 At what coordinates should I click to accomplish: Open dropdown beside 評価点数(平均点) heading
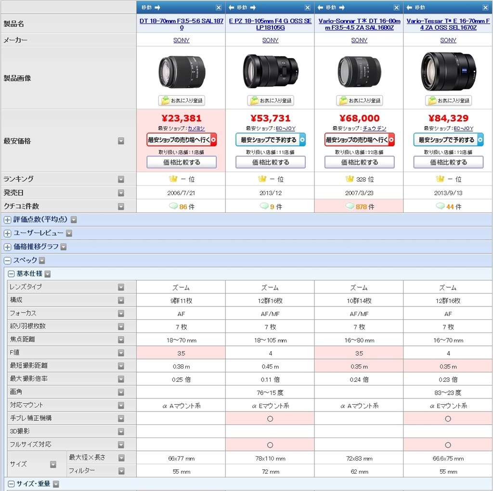click(x=74, y=220)
